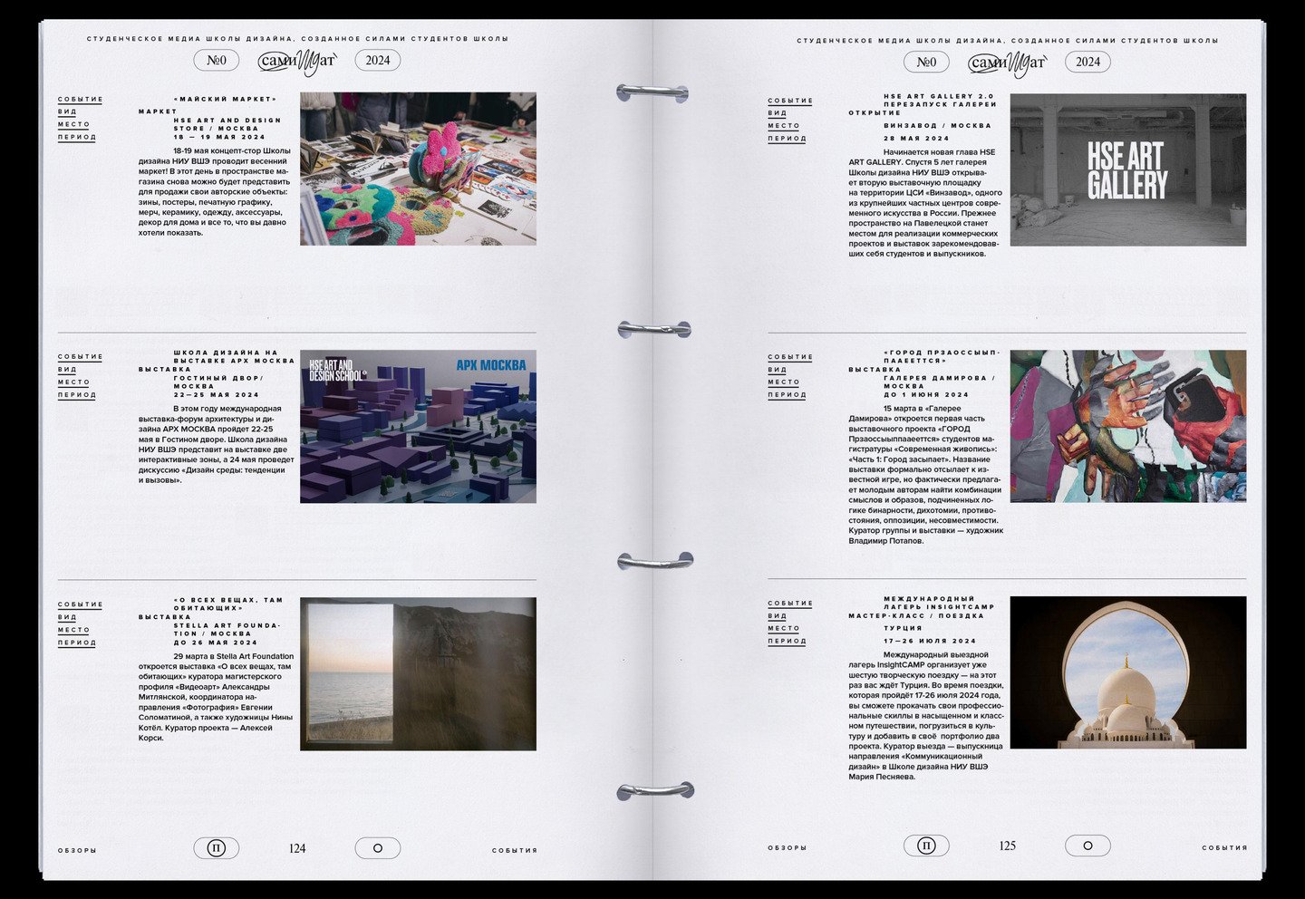The image size is (1305, 899).
Task: Click the "ОБЗОРЫ" footer label on page 124
Action: coord(77,851)
